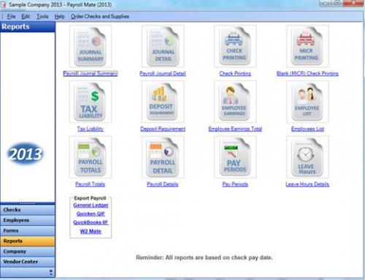Screen dimensions: 365x280
Task: Select the Reports navigation pane
Action: pyautogui.click(x=28, y=241)
